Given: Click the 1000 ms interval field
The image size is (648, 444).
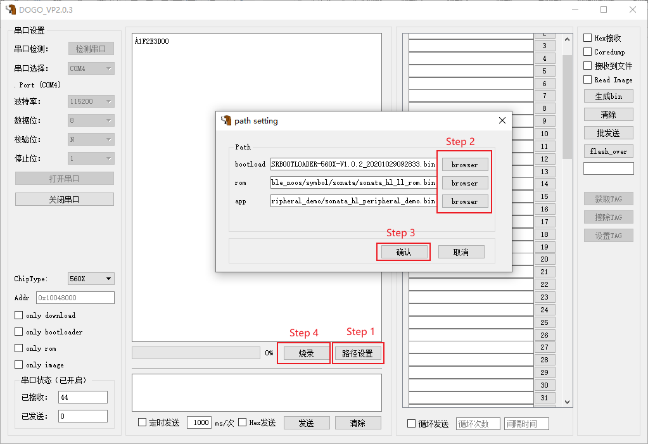Looking at the screenshot, I should tap(199, 422).
